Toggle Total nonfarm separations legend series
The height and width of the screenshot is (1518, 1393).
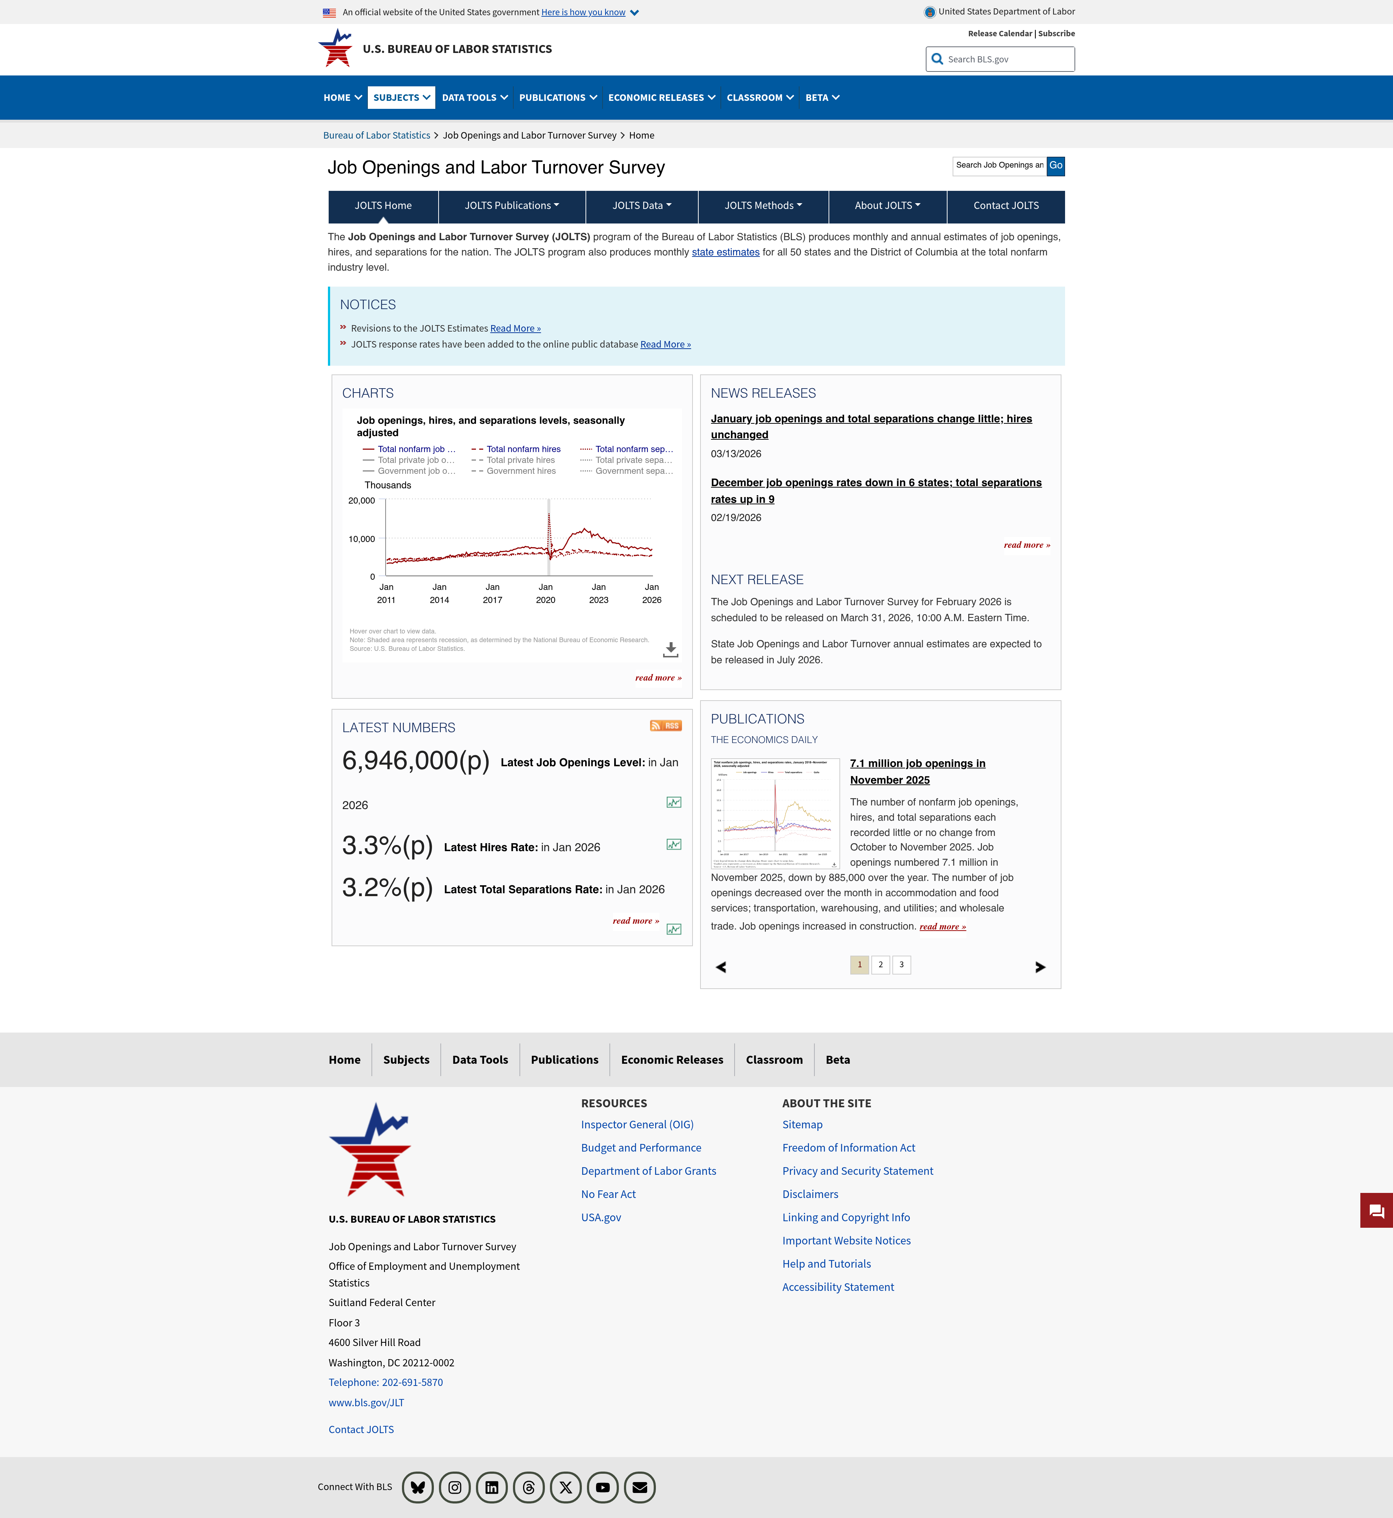(627, 449)
